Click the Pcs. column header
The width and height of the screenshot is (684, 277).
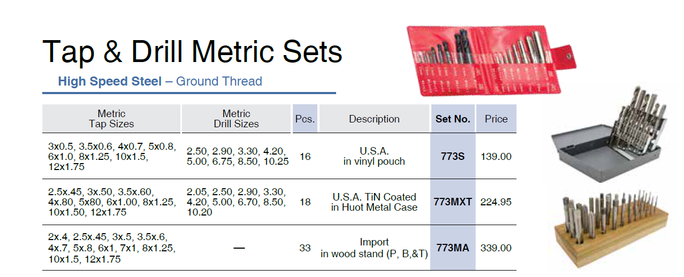click(305, 119)
